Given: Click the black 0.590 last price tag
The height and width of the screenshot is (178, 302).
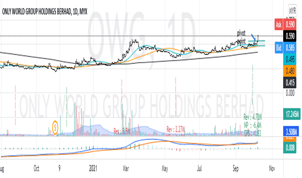Looking at the screenshot, I should point(290,36).
